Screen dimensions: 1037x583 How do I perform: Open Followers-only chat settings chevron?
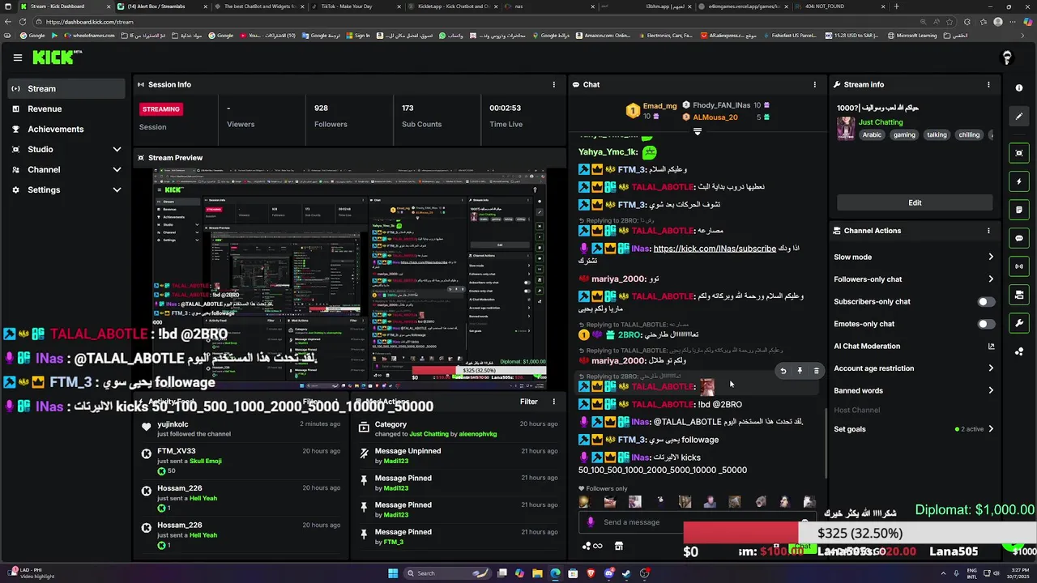990,279
